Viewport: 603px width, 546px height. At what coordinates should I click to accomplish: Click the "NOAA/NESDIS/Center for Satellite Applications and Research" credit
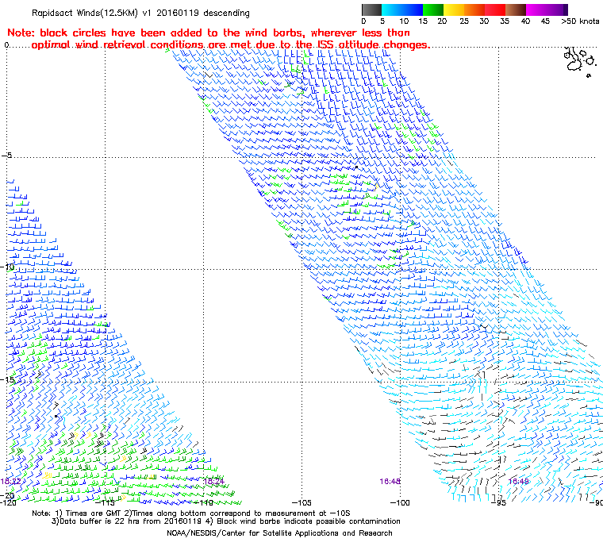[279, 533]
